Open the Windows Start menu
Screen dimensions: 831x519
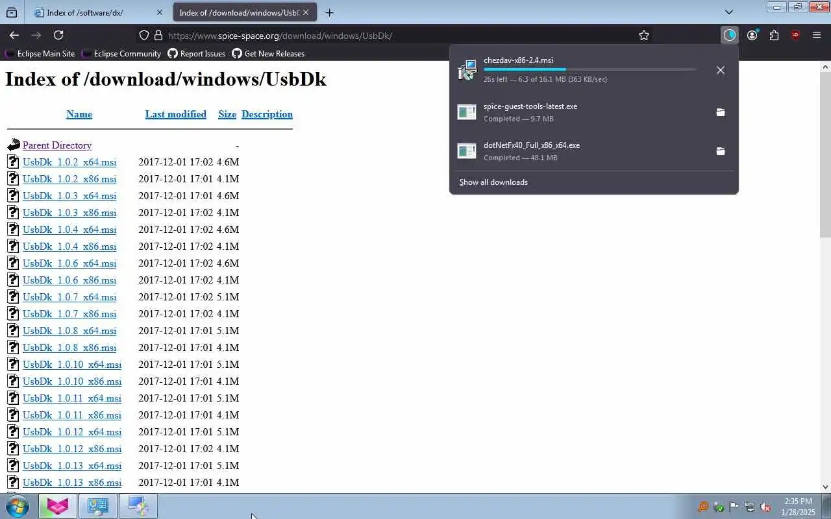coord(17,506)
